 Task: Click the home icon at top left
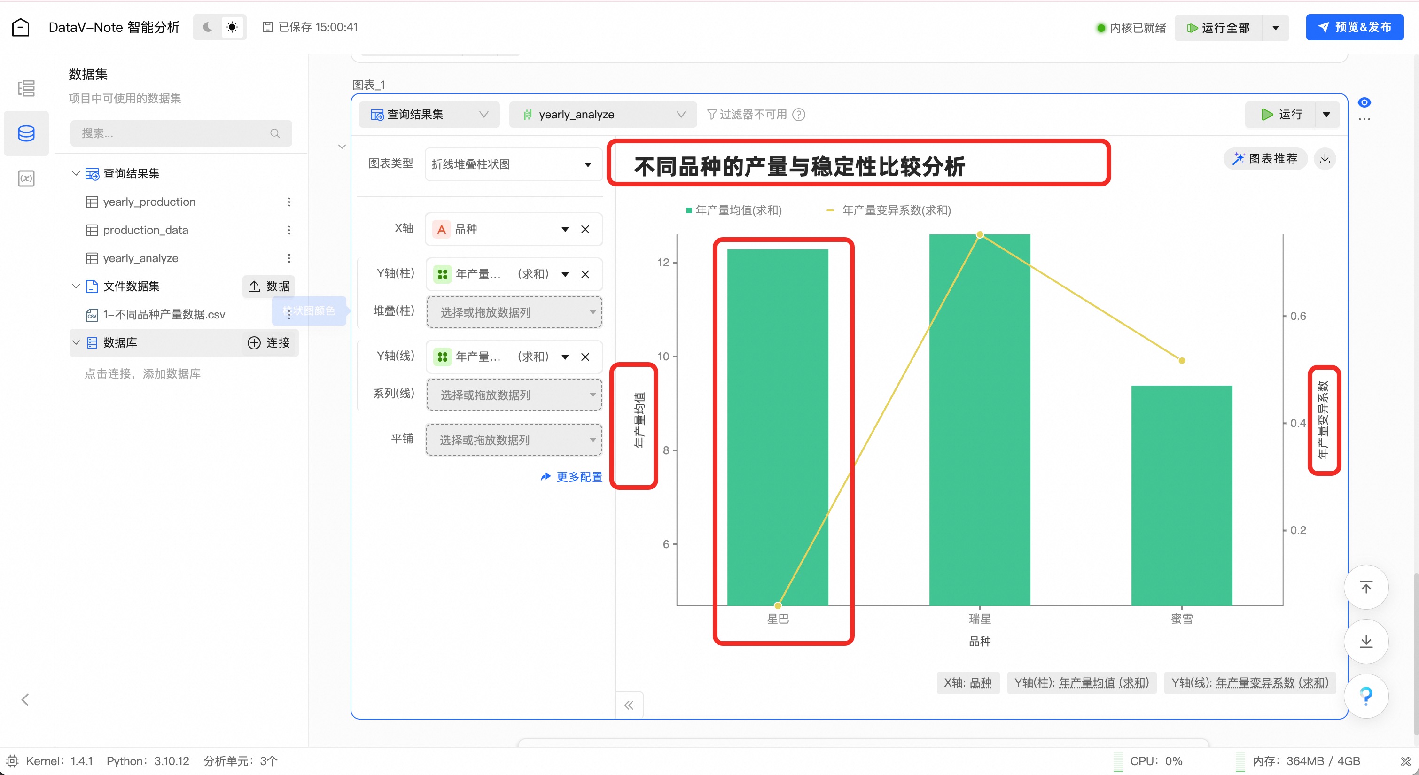(x=20, y=27)
